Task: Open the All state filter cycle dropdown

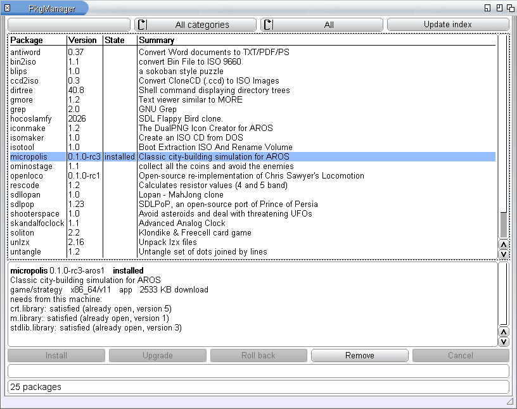Action: pos(321,25)
